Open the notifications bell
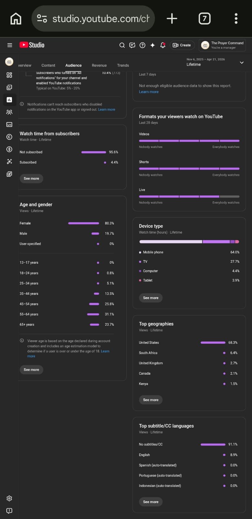The width and height of the screenshot is (252, 519). 163,45
